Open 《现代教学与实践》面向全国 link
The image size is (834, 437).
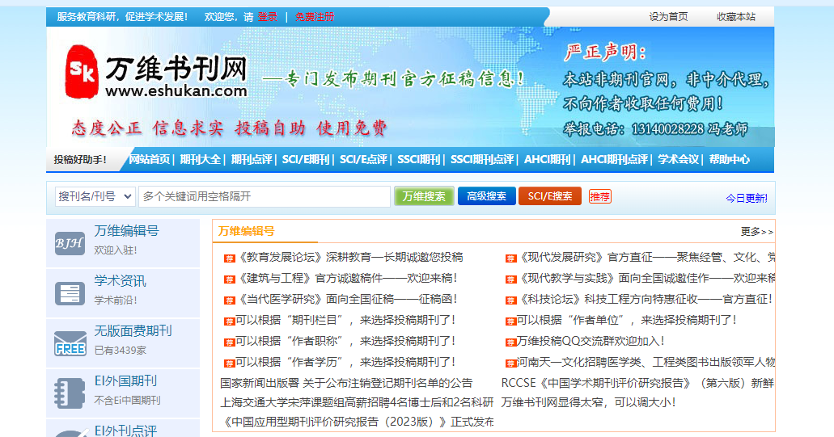tap(646, 278)
